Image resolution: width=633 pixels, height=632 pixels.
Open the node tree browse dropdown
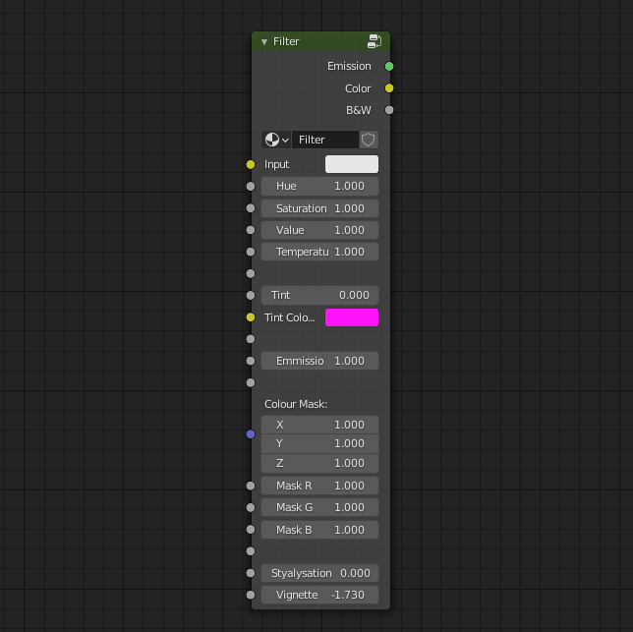tap(276, 140)
